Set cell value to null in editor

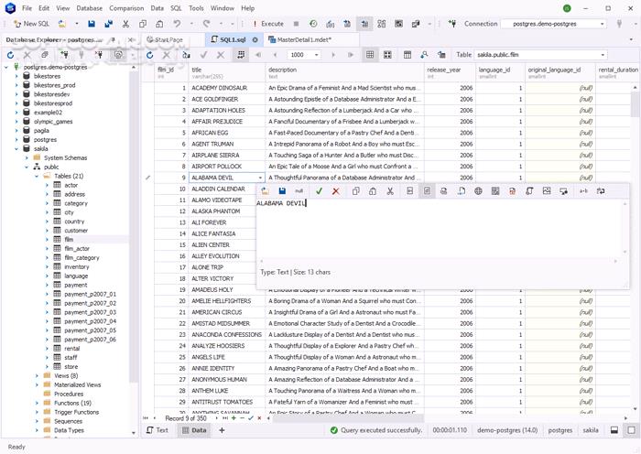click(x=299, y=190)
